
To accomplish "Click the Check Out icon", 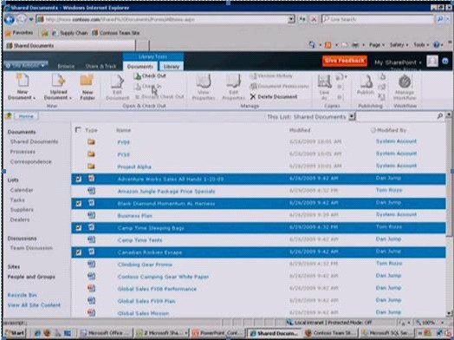I will coord(150,76).
